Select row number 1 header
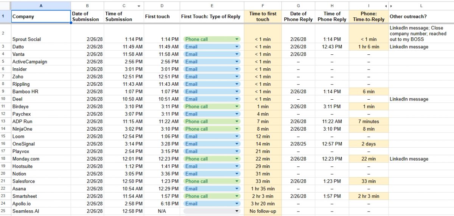This screenshot has height=216, width=454. pyautogui.click(x=5, y=17)
